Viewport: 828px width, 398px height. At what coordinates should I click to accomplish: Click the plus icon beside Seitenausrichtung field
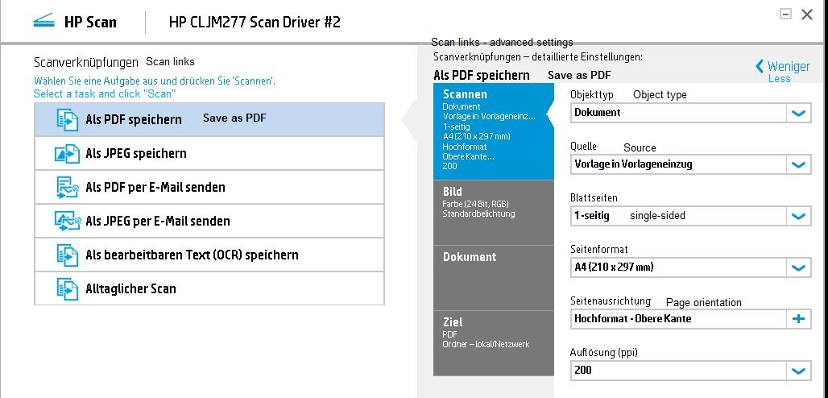pos(798,319)
